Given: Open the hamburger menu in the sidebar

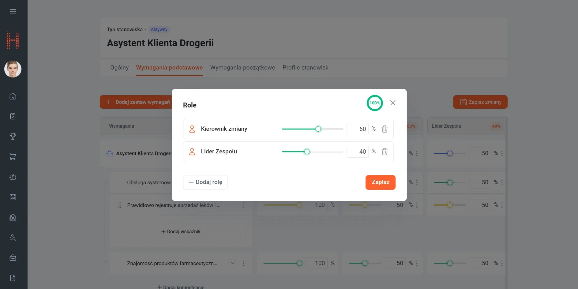Looking at the screenshot, I should tap(13, 11).
